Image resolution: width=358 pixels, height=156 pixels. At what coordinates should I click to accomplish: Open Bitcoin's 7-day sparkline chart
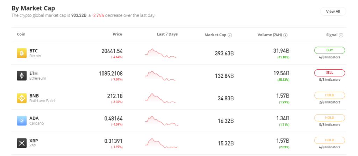[161, 53]
